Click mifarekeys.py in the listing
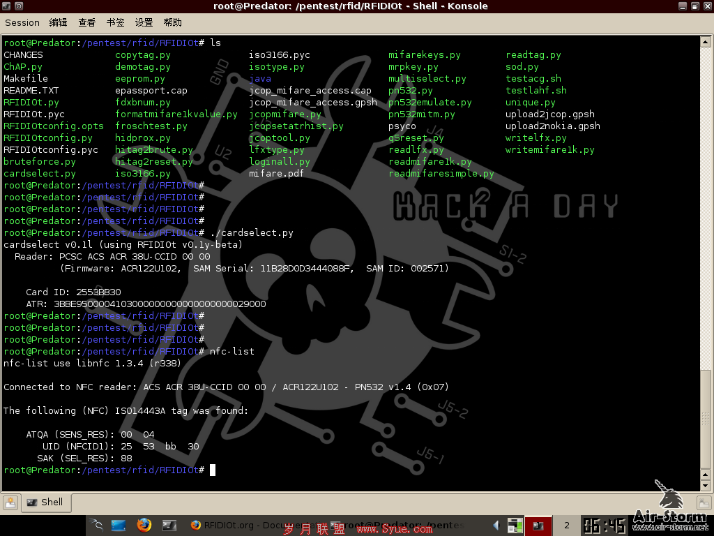Viewport: 714px width, 536px height. tap(425, 54)
